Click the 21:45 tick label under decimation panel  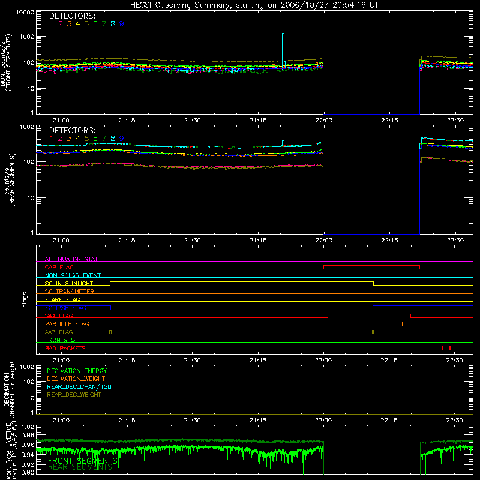coord(258,421)
